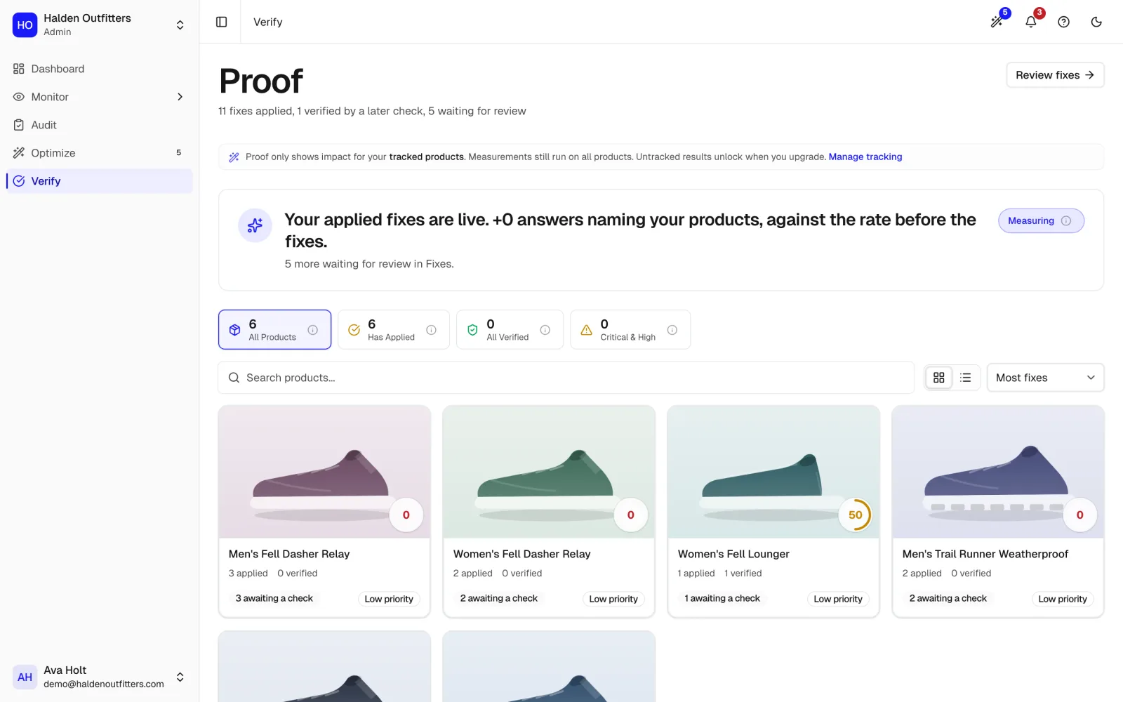Show info for All Products filter
This screenshot has width=1123, height=702.
[x=313, y=330]
